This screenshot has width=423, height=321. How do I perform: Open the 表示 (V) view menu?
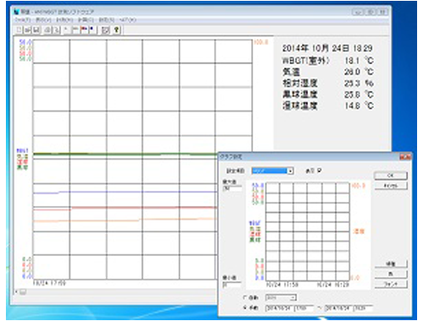tap(43, 19)
